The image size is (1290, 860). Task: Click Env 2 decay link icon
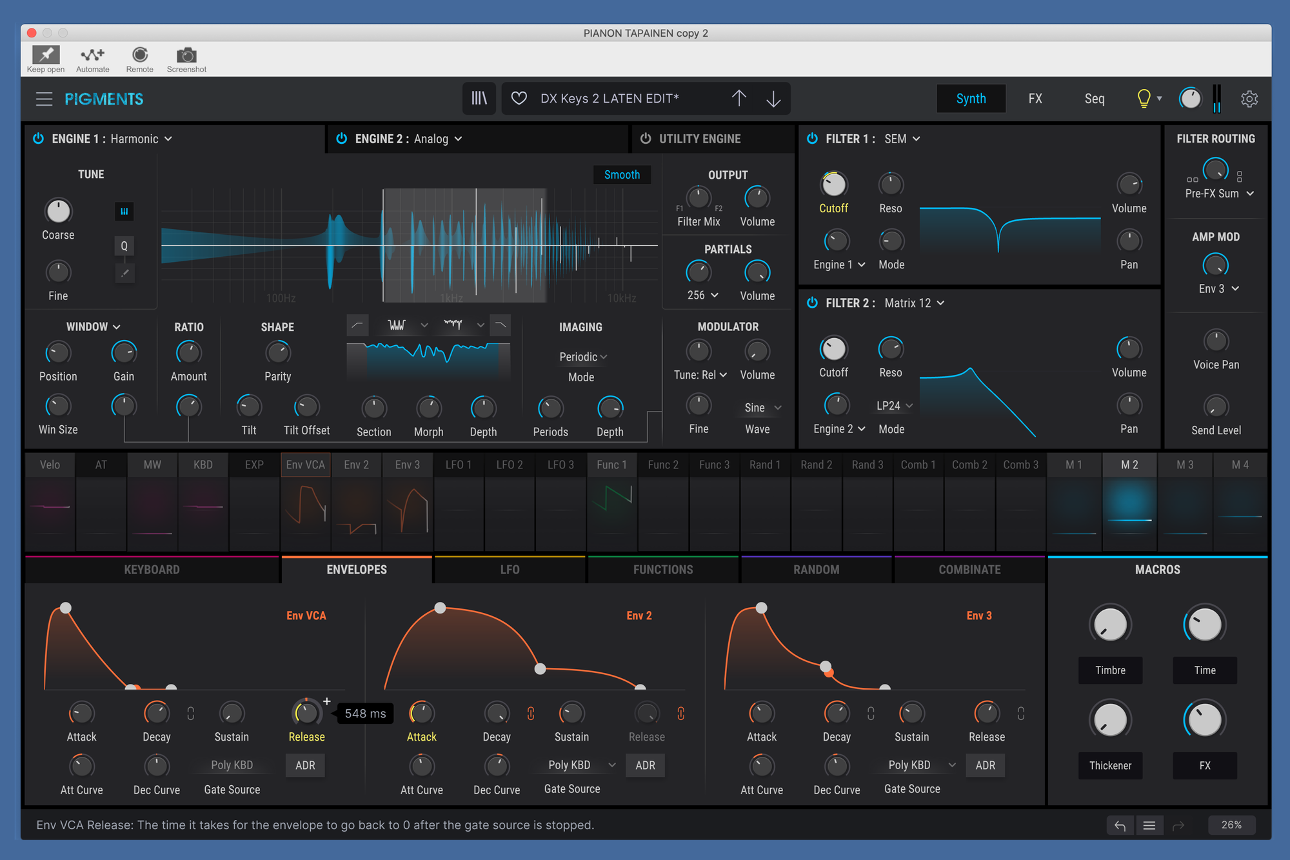point(531,713)
